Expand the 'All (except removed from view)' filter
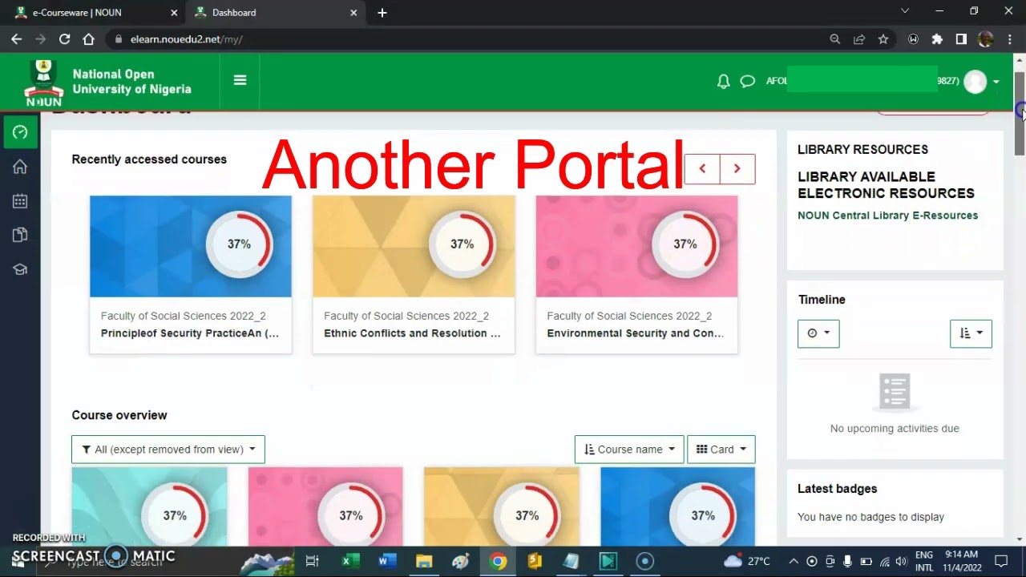 click(168, 450)
